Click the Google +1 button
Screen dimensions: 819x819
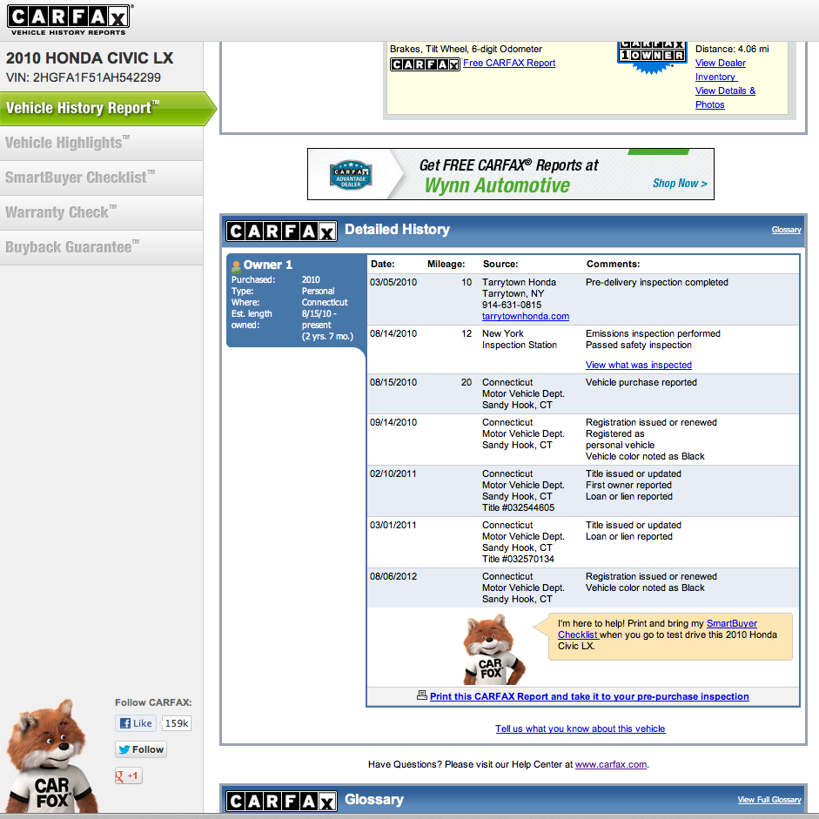tap(128, 775)
